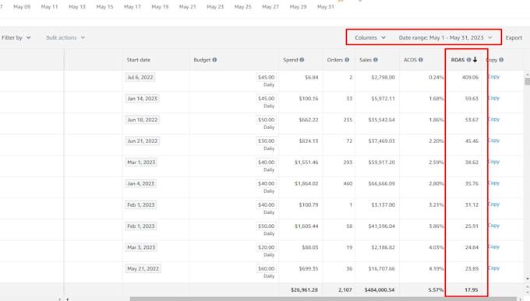The image size is (530, 301).
Task: Open the Filter by dropdown
Action: click(16, 37)
